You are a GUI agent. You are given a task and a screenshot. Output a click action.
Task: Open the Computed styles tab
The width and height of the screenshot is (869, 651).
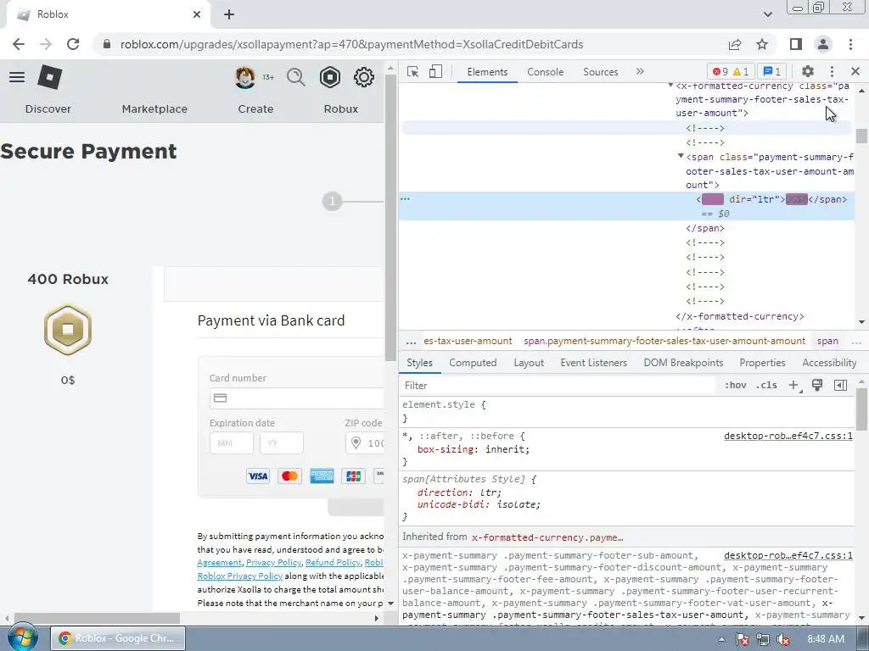473,363
